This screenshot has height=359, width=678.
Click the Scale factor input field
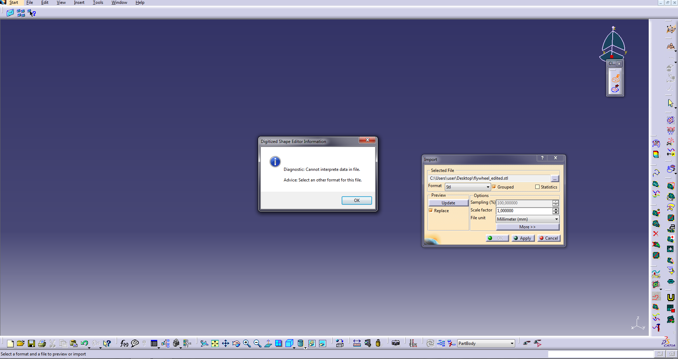pyautogui.click(x=524, y=211)
